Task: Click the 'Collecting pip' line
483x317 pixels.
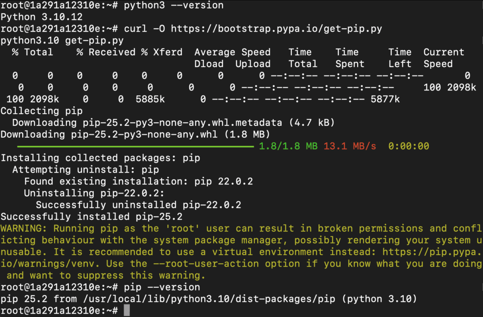Action: point(42,111)
